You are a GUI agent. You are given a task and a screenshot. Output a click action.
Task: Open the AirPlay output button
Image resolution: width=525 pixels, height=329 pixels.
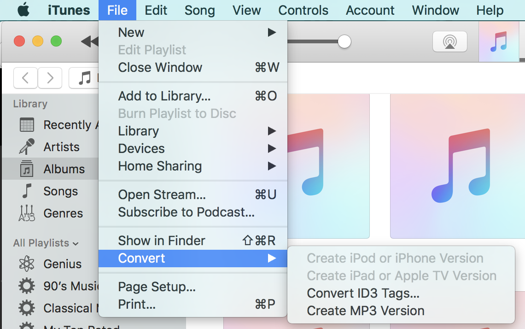click(449, 41)
